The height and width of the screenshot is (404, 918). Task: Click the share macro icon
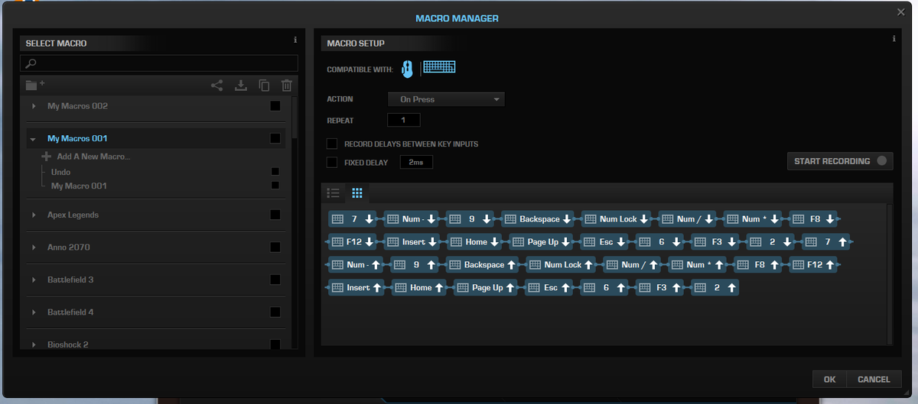pyautogui.click(x=217, y=86)
